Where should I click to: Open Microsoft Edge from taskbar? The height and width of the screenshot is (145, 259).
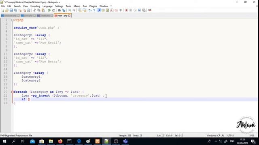coord(79,141)
